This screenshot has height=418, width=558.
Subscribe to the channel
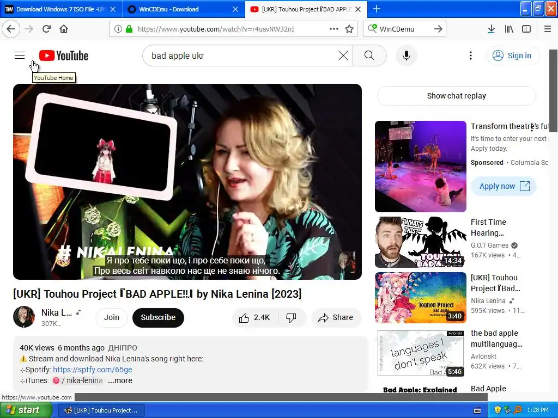[x=158, y=317]
